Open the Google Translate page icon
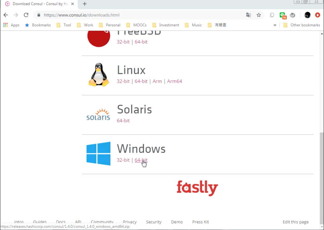324x230 pixels. pyautogui.click(x=248, y=15)
